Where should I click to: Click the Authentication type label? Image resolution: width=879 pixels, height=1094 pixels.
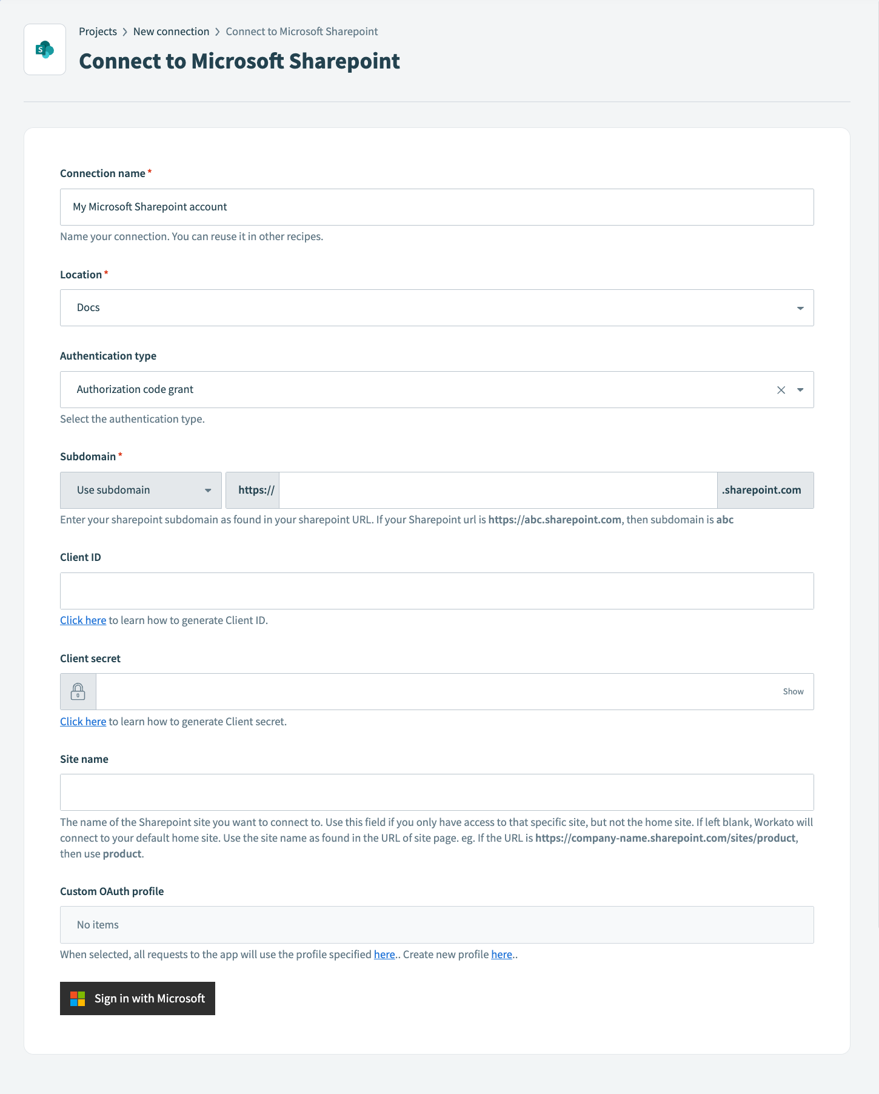tap(108, 356)
